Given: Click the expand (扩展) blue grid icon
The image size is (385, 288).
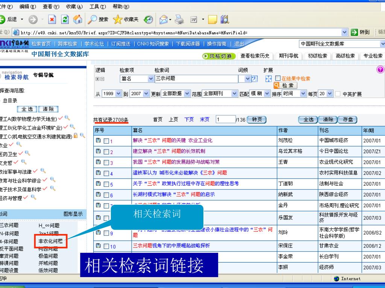Looking at the screenshot, I should coord(268,79).
